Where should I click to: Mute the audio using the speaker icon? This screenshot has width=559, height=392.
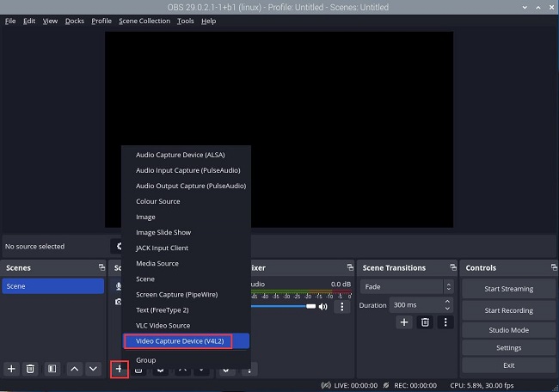(323, 307)
